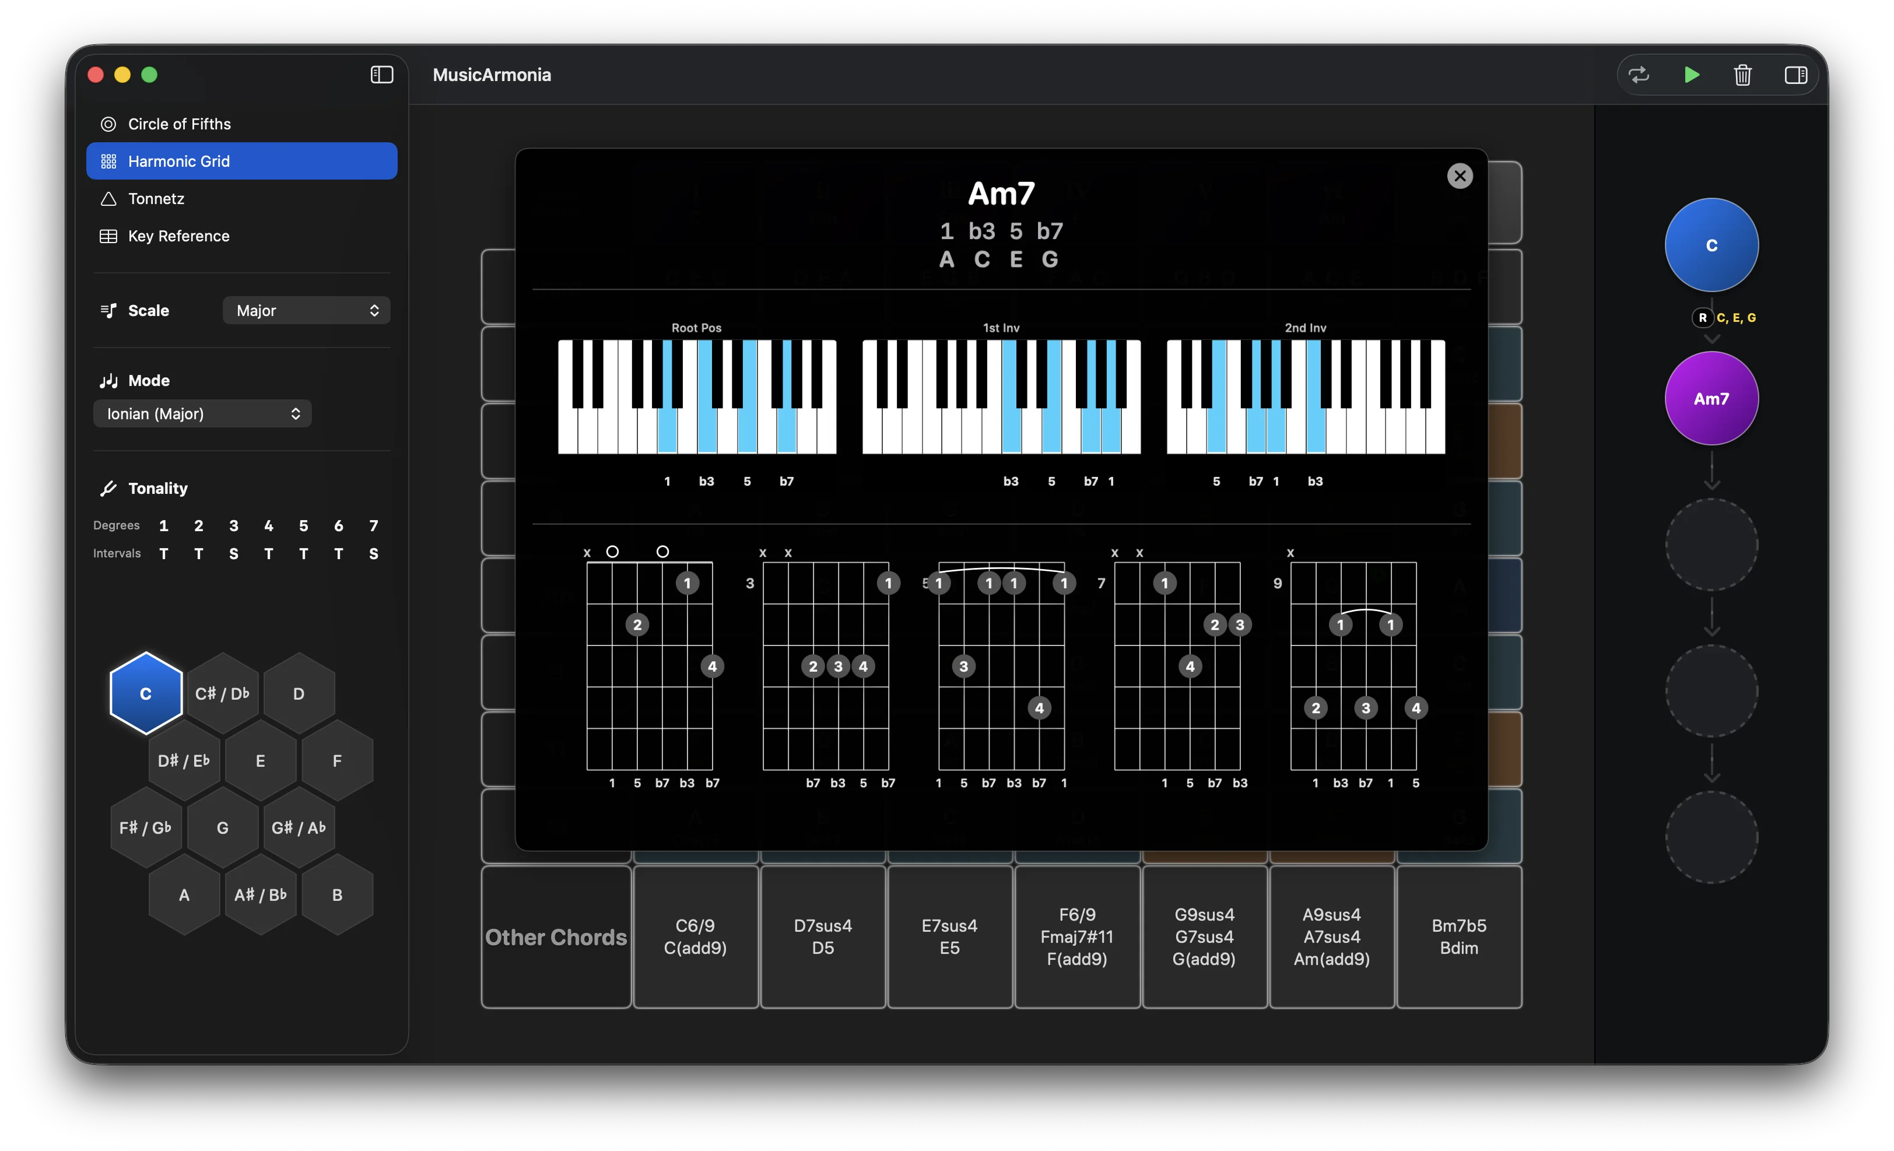Select tonality hexagon G# / Ab
The image size is (1894, 1151).
click(x=298, y=827)
